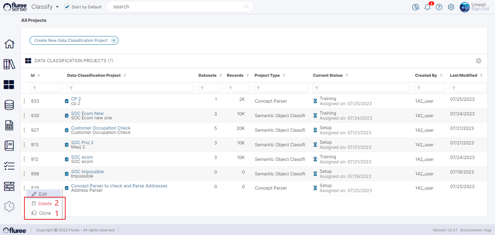Screen dimensions: 495x235
Task: Open the pie chart icon in header
Action: click(416, 7)
